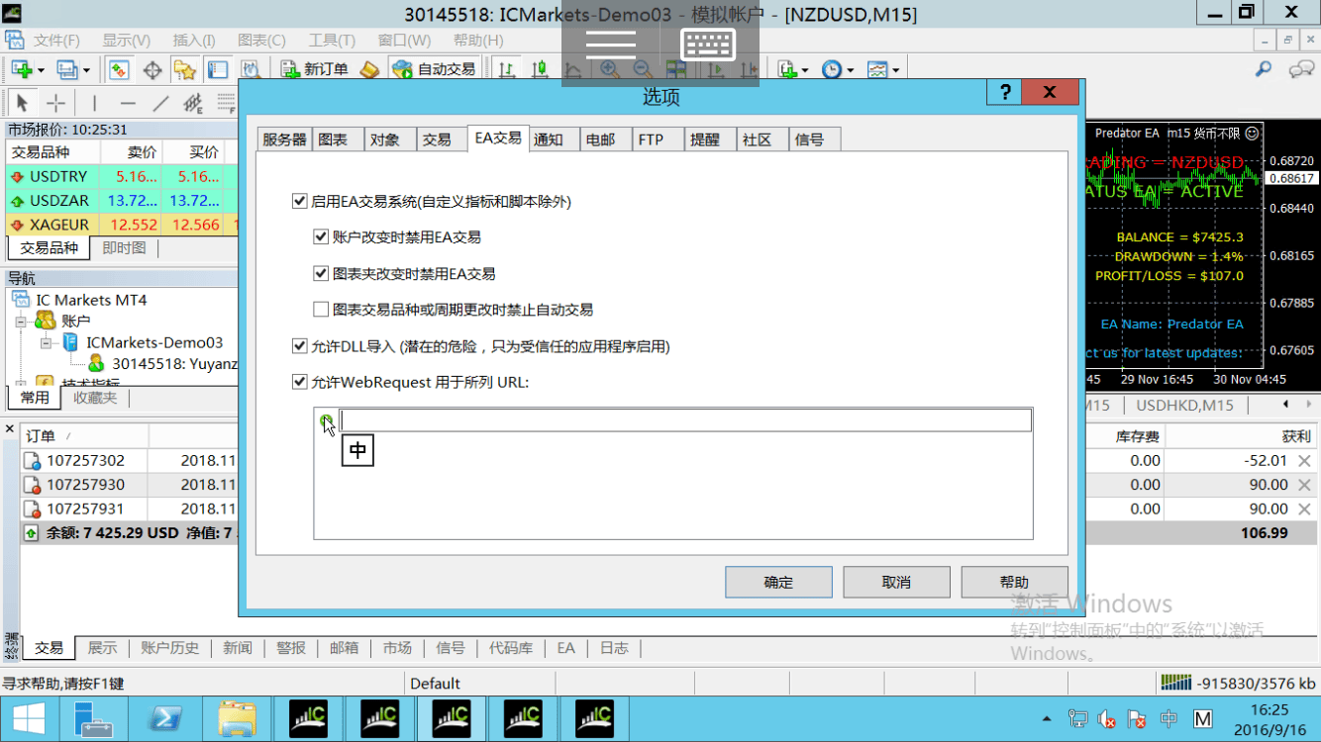The width and height of the screenshot is (1321, 742).
Task: Collapse the ICMarkets-Demo03 tree node
Action: point(46,343)
